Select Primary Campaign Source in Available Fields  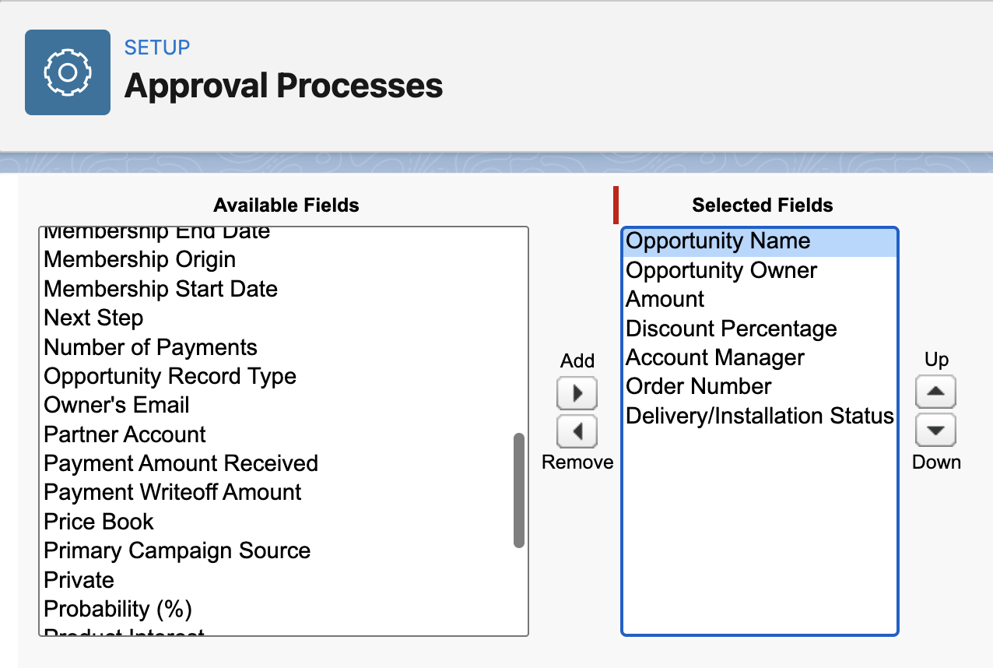pyautogui.click(x=177, y=550)
